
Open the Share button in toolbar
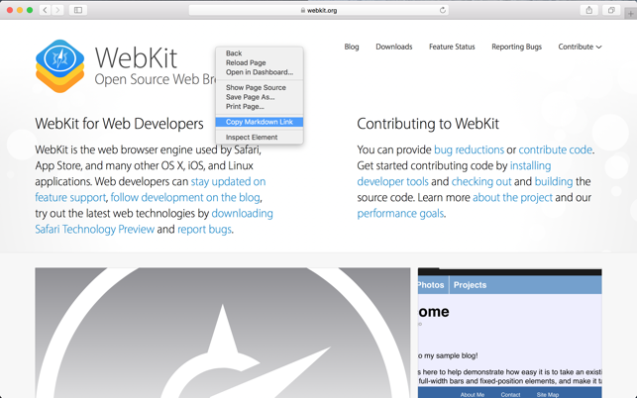click(589, 10)
